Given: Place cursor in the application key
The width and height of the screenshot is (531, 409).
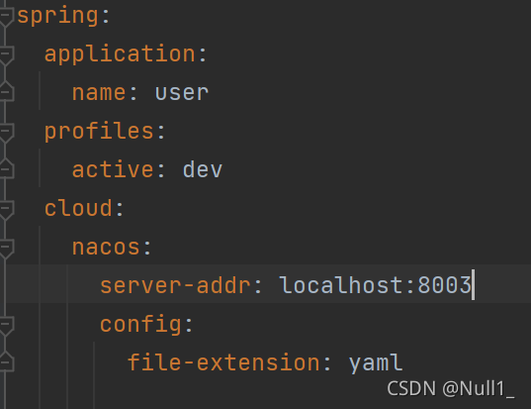Looking at the screenshot, I should point(121,54).
